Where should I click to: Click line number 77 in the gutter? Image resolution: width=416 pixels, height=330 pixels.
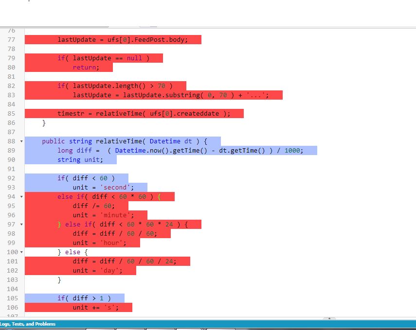point(11,40)
